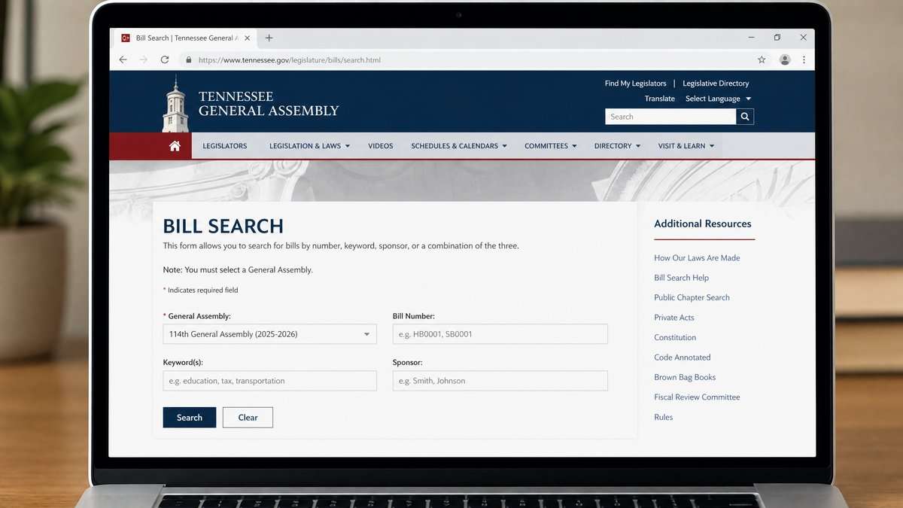Click the Additional Resources heading
Viewport: 903px width, 508px height.
(703, 224)
